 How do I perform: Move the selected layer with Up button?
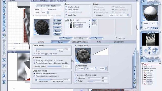pos(94,20)
